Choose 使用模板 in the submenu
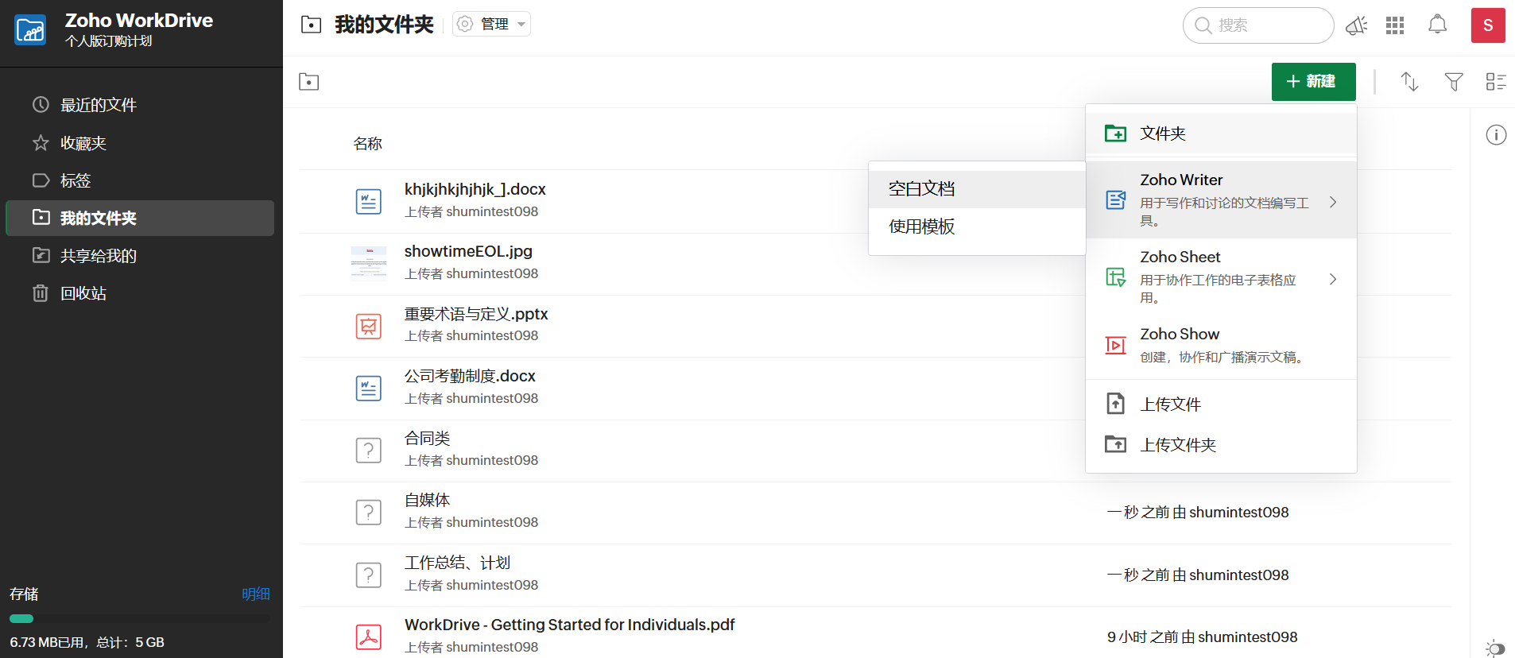1515x658 pixels. pyautogui.click(x=921, y=226)
